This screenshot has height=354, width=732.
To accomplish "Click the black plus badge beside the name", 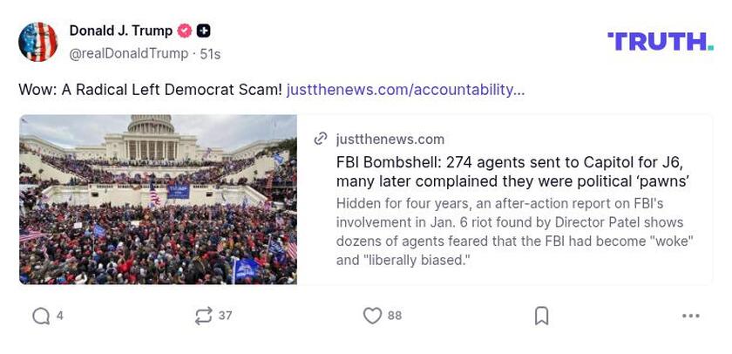I will (203, 31).
